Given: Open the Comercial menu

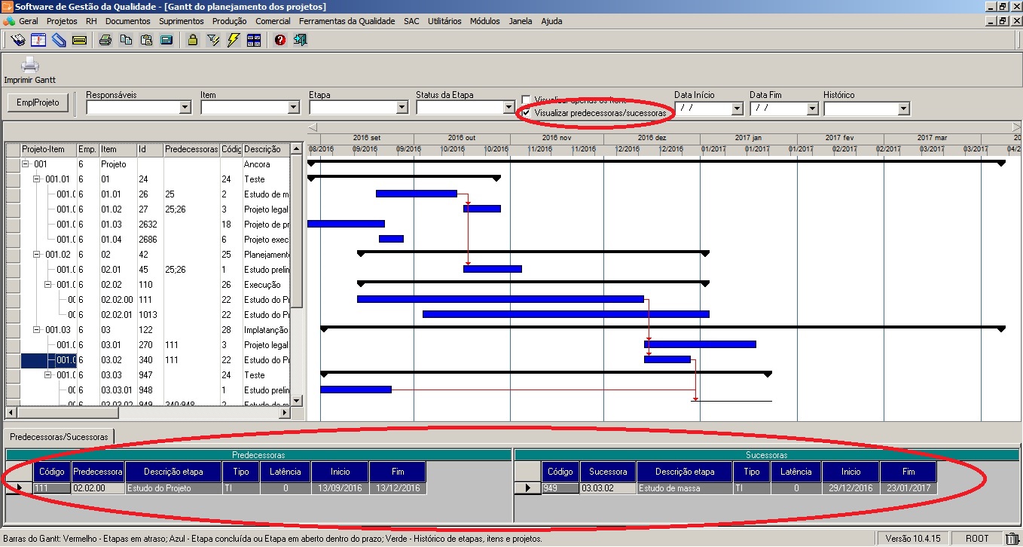Looking at the screenshot, I should point(273,21).
